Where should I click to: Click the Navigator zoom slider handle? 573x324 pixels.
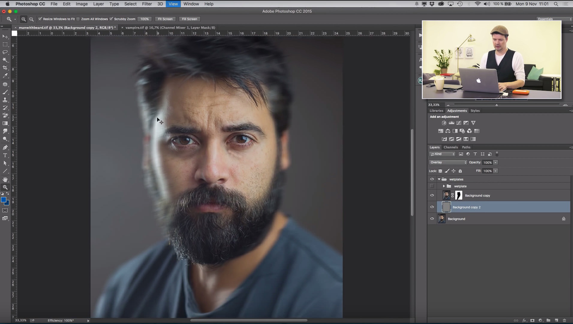click(x=497, y=105)
